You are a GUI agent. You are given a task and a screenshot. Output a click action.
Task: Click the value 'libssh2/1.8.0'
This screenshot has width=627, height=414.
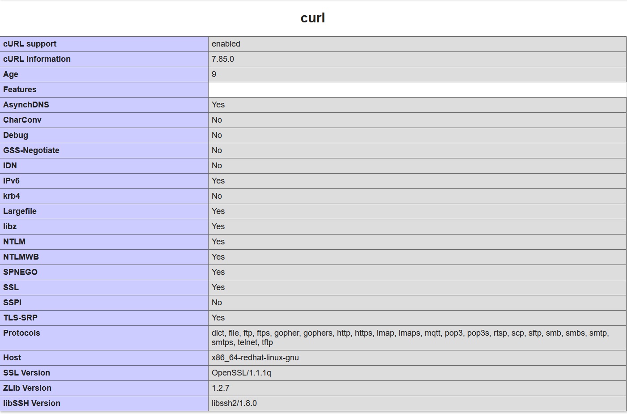point(234,403)
